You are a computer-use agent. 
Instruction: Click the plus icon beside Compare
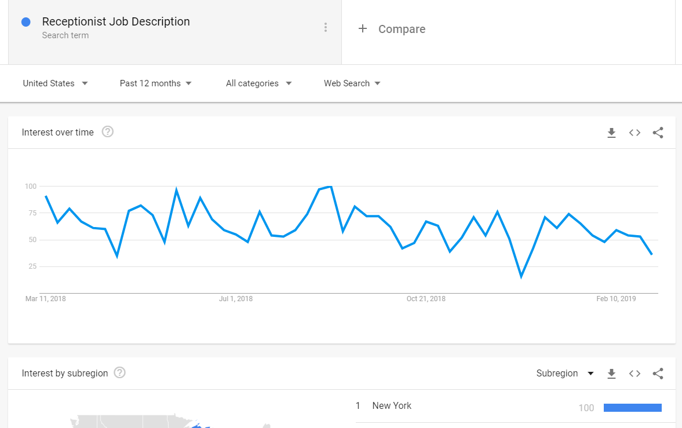click(x=362, y=29)
